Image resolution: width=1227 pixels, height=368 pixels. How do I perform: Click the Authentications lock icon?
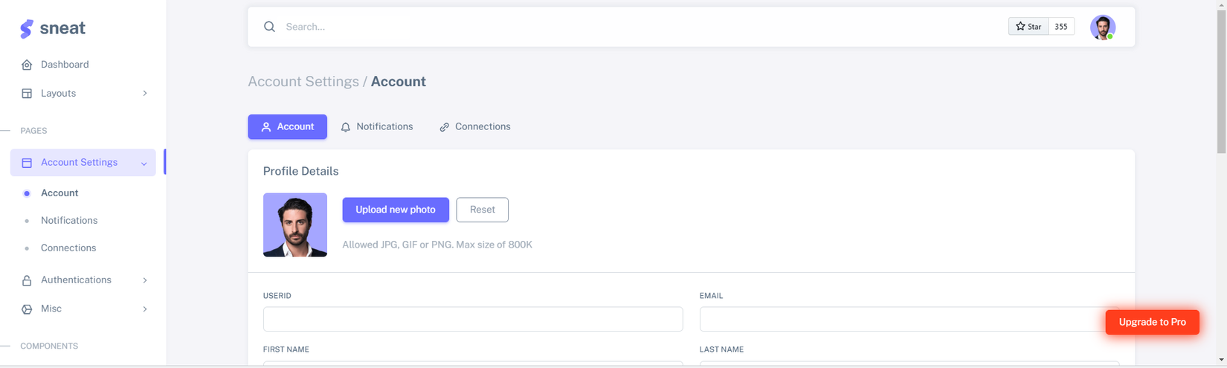[x=27, y=280]
